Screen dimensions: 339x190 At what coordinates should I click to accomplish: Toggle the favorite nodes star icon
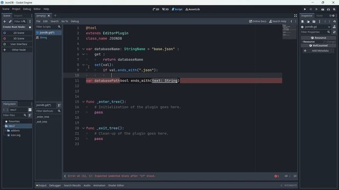(30, 27)
